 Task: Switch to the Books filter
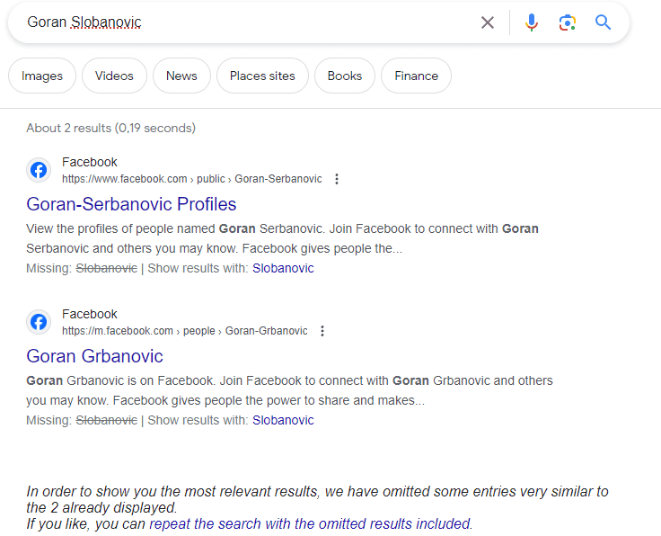(x=345, y=76)
